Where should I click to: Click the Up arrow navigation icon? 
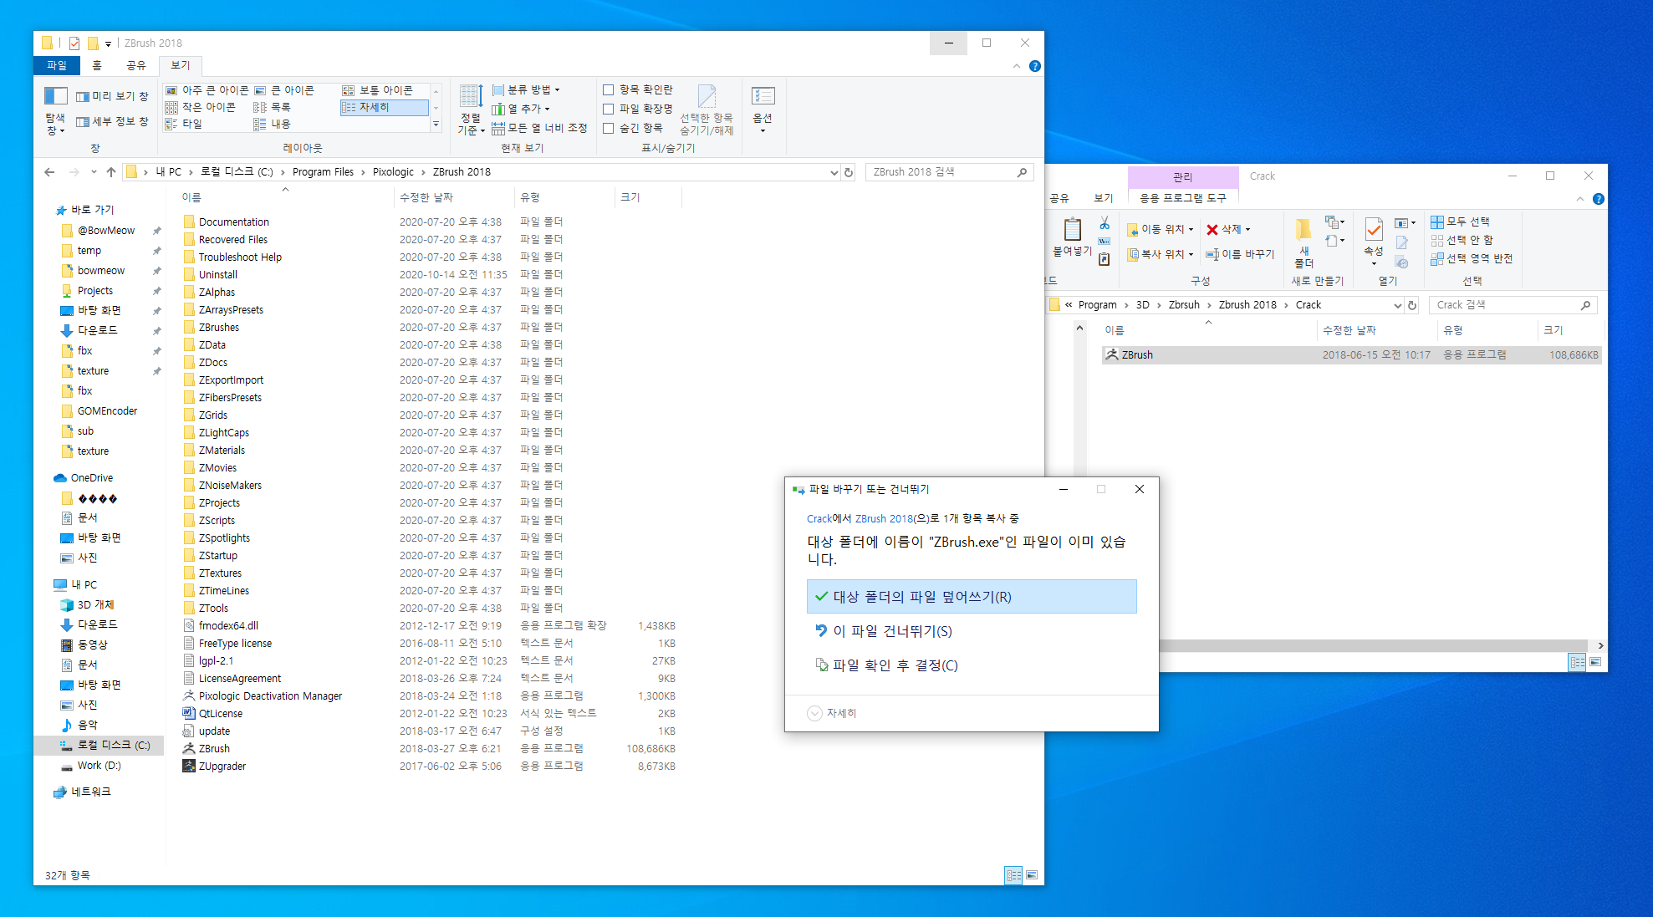click(x=111, y=172)
